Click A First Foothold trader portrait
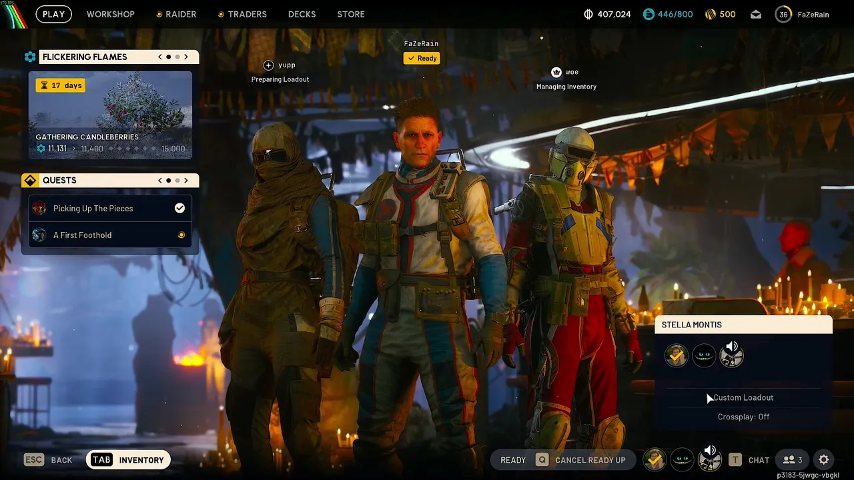The width and height of the screenshot is (854, 480). click(x=39, y=235)
